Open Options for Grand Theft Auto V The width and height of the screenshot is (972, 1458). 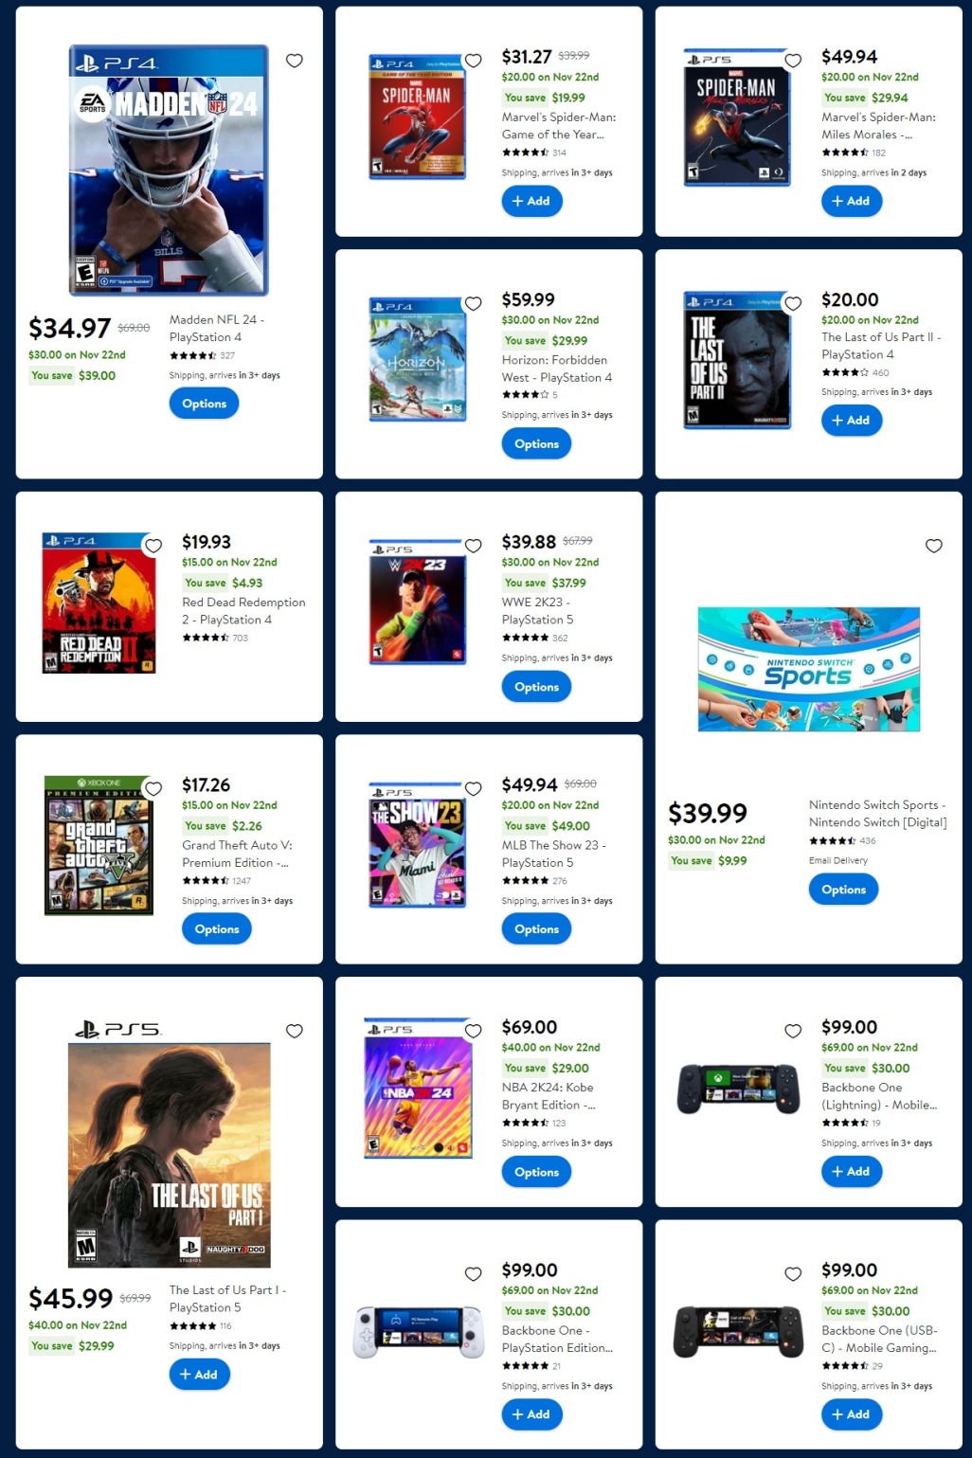pyautogui.click(x=217, y=929)
